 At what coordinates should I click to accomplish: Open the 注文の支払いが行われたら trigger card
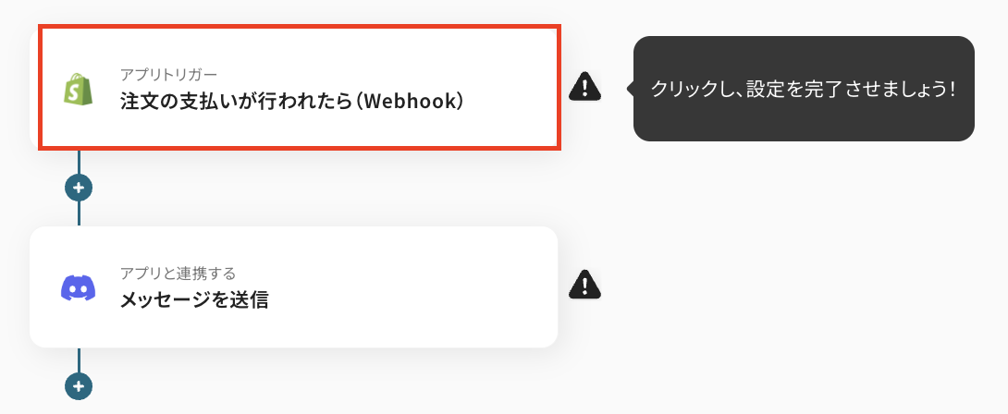[300, 88]
